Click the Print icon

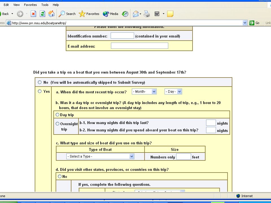pyautogui.click(x=147, y=14)
